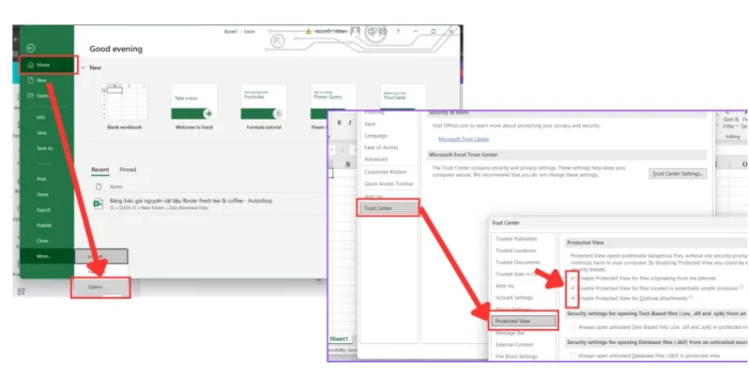Viewport: 749px width, 374px height.
Task: Select Share in backstage menu
Action: (x=48, y=194)
